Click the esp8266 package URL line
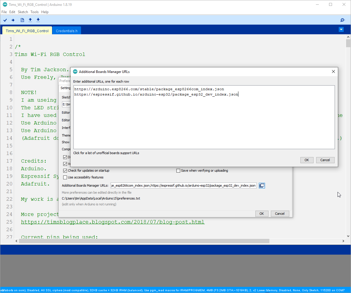The height and width of the screenshot is (293, 351). pyautogui.click(x=149, y=89)
